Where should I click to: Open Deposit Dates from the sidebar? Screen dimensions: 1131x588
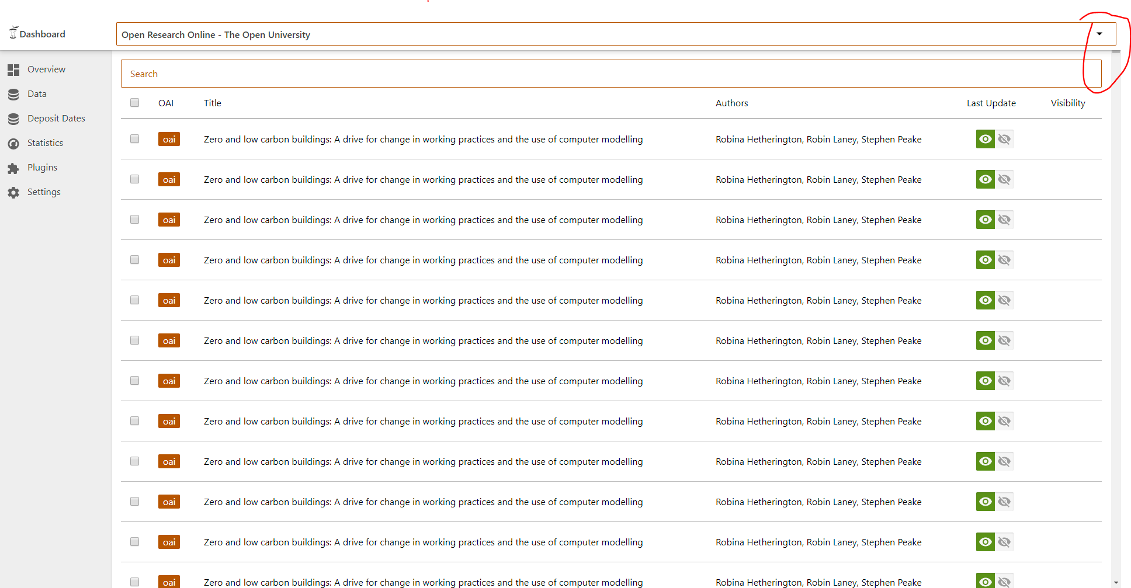56,118
